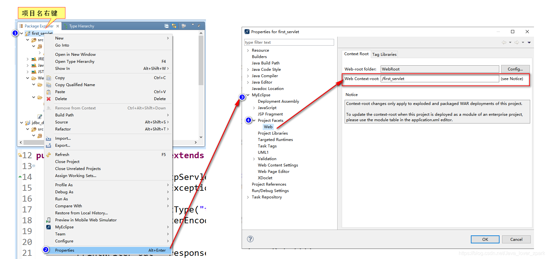The height and width of the screenshot is (259, 548).
Task: Expand the JRE library node
Action: (28, 59)
